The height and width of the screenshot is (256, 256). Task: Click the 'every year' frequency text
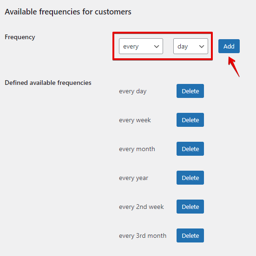pos(133,178)
